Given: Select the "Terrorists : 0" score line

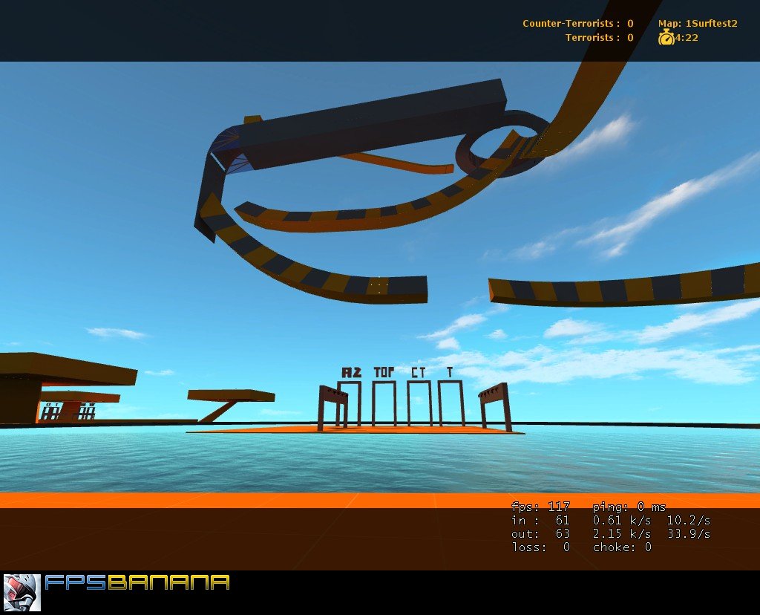Looking at the screenshot, I should click(x=599, y=37).
